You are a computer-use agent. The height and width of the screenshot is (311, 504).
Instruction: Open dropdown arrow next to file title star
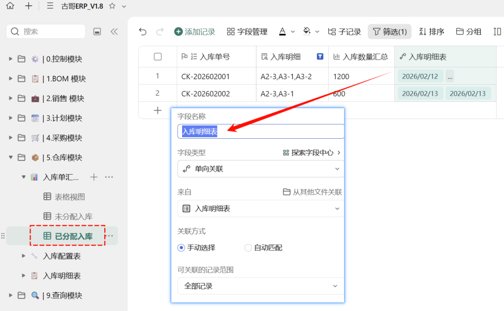coord(124,6)
